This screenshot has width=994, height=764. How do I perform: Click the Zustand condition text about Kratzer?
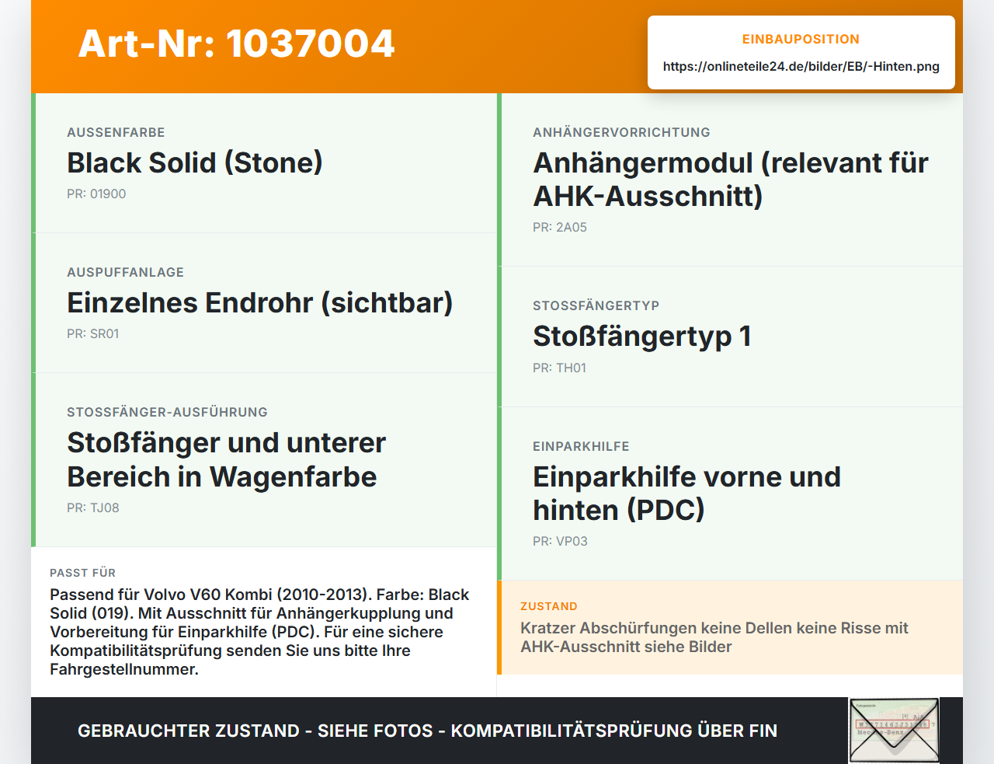[x=714, y=637]
